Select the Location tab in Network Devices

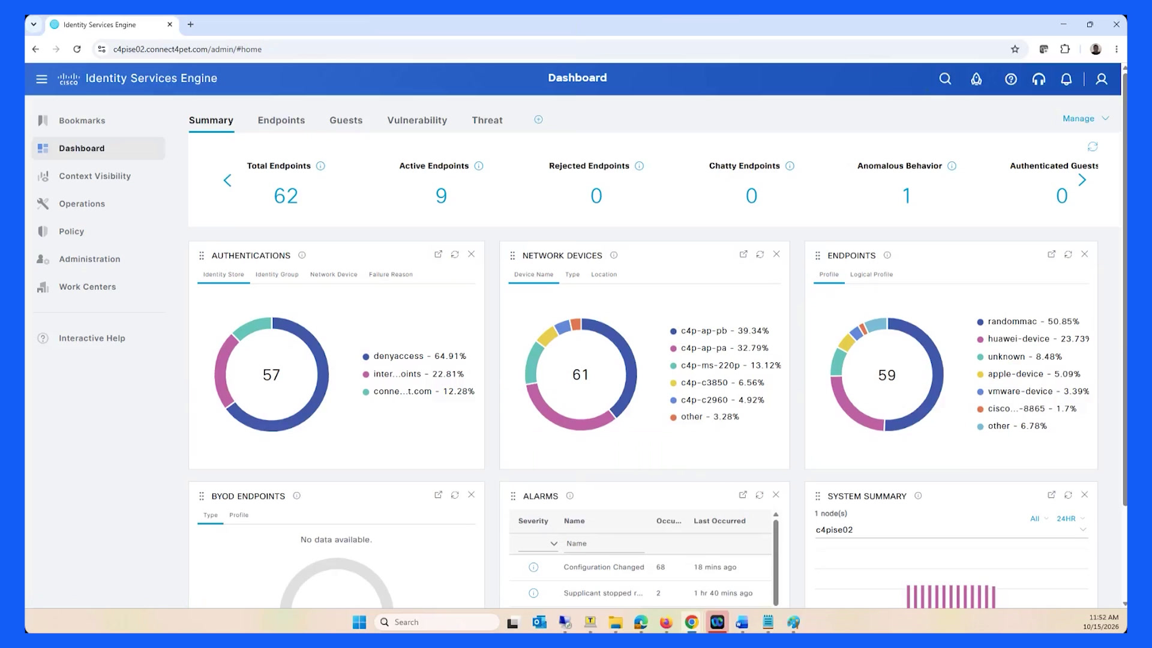[604, 274]
